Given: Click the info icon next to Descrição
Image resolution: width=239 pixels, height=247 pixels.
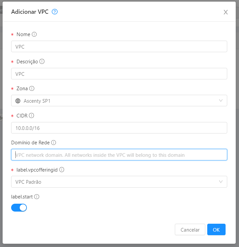Looking at the screenshot, I should [42, 61].
